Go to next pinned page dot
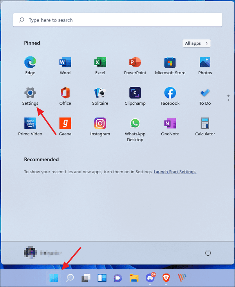 pyautogui.click(x=228, y=100)
